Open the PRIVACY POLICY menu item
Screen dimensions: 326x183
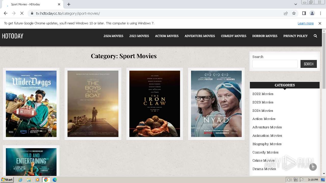pyautogui.click(x=295, y=36)
